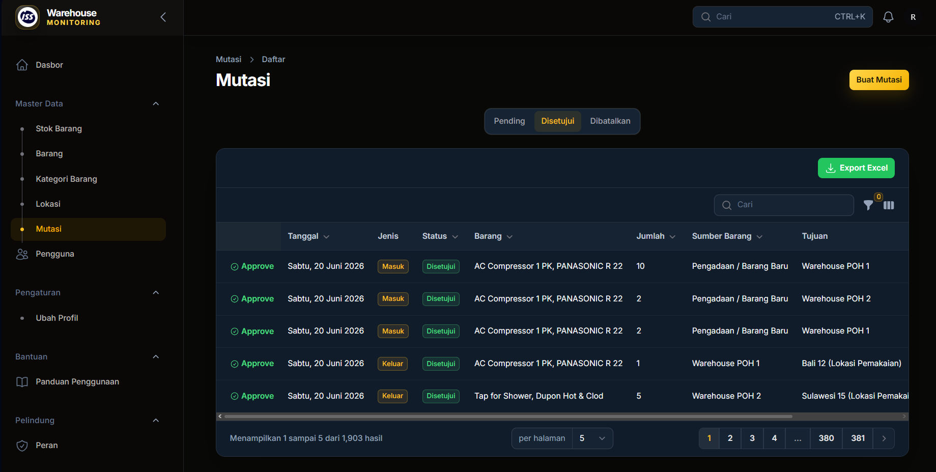Click Approve check icon for Bali 12 row
Screen dimensions: 936x472
[235, 364]
